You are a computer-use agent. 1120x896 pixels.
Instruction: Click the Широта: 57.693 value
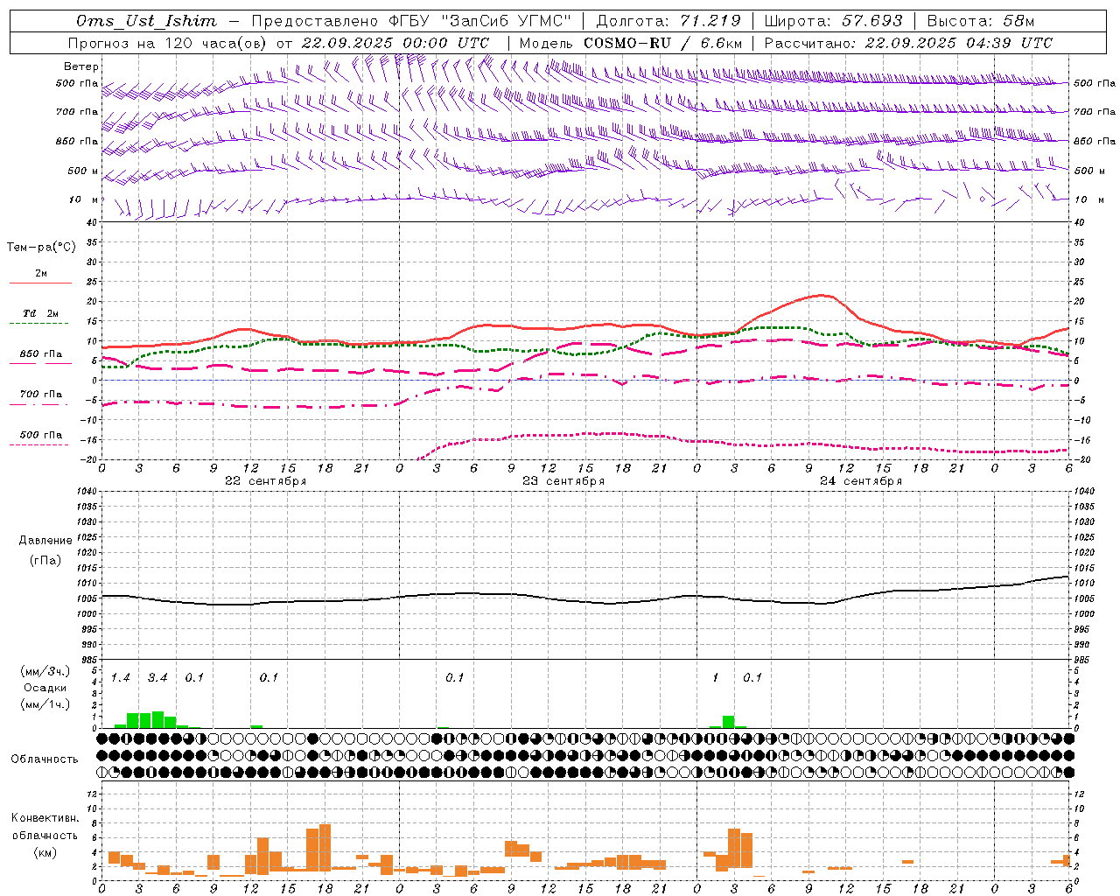tap(833, 21)
